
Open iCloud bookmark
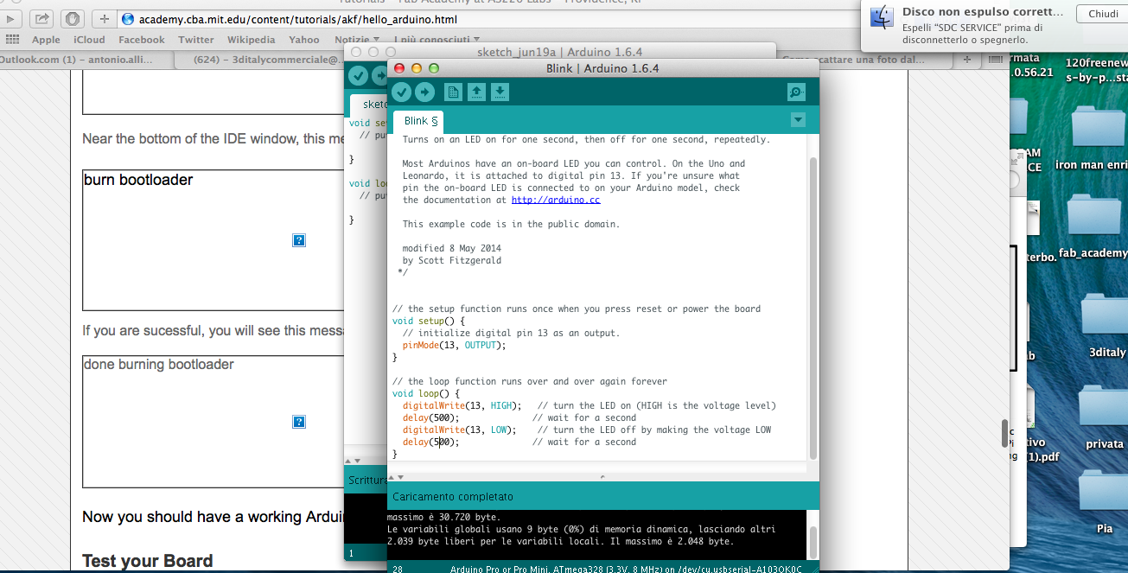click(89, 40)
